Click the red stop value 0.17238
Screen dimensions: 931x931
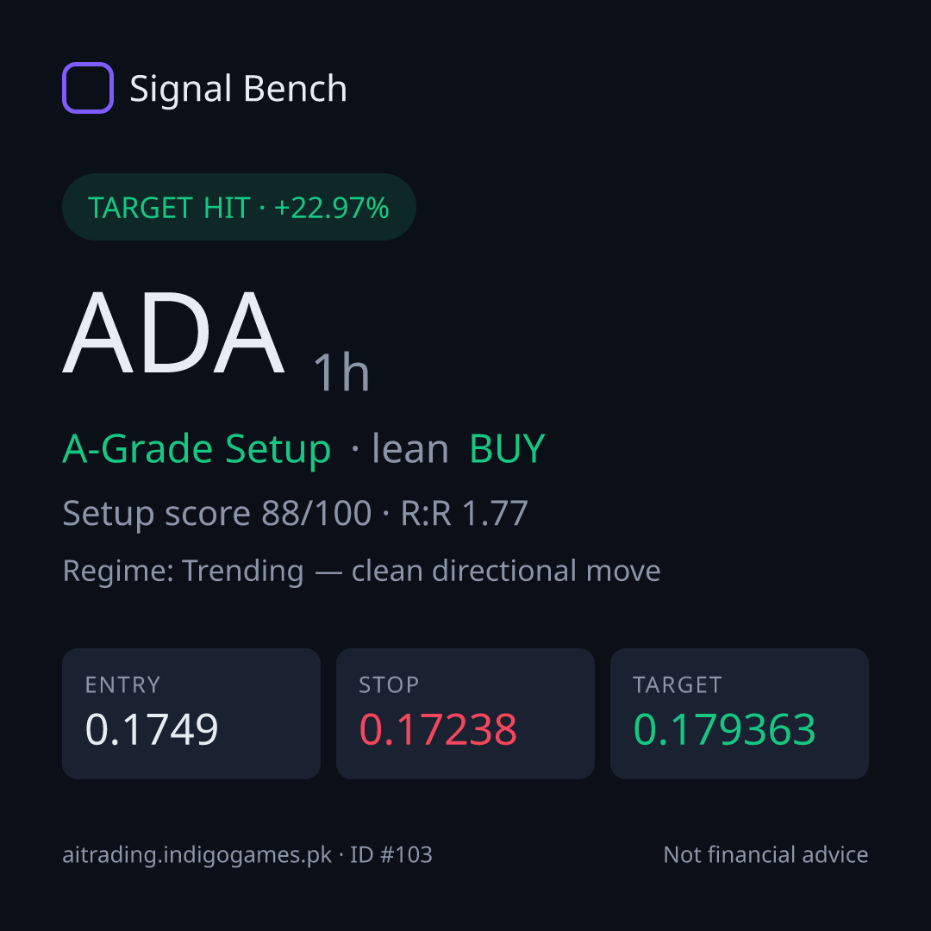tap(438, 729)
